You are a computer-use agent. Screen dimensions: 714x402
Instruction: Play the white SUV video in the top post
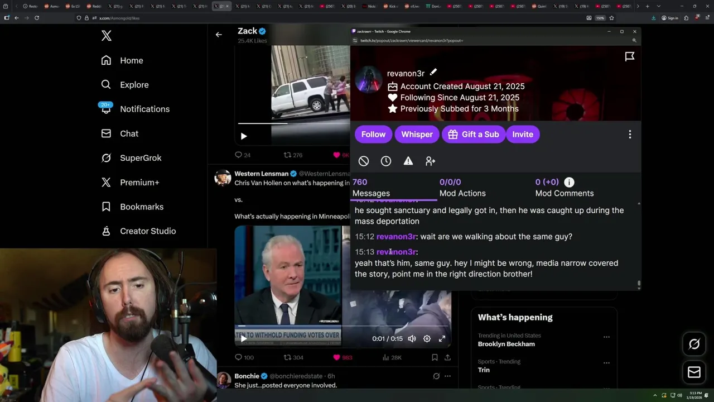tap(244, 136)
